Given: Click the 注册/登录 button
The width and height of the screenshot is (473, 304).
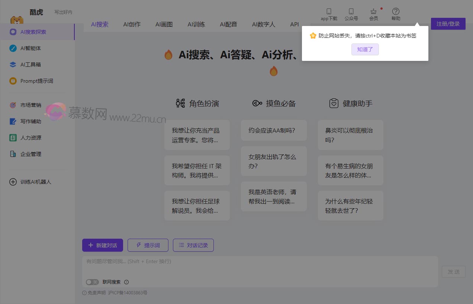Looking at the screenshot, I should (x=448, y=23).
